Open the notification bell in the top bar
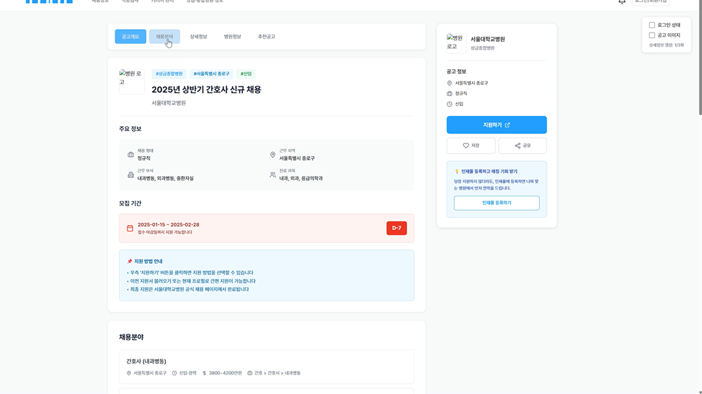 [622, 3]
